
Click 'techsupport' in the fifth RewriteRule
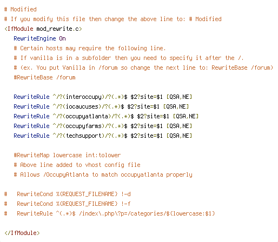point(84,136)
